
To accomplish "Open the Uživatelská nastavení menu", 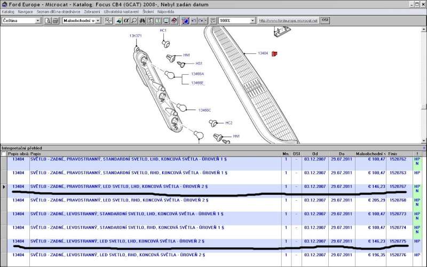I will click(120, 11).
